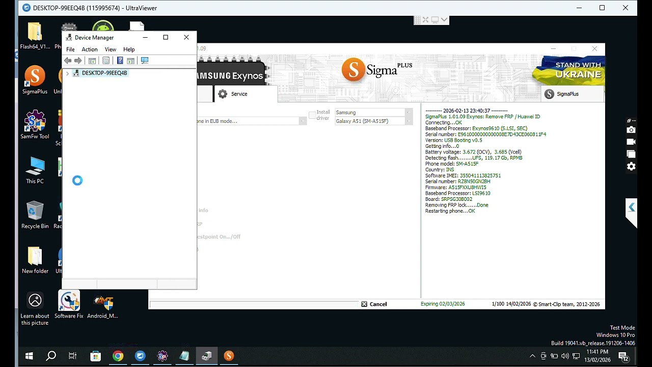Screen dimensions: 652x367
Task: Go back in Device Manager toolbar
Action: [x=68, y=61]
